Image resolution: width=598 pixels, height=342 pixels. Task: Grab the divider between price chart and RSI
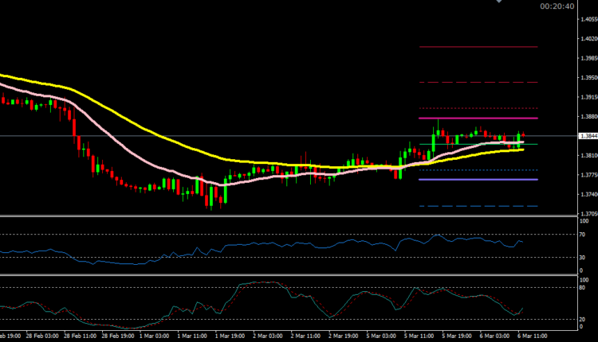[287, 216]
